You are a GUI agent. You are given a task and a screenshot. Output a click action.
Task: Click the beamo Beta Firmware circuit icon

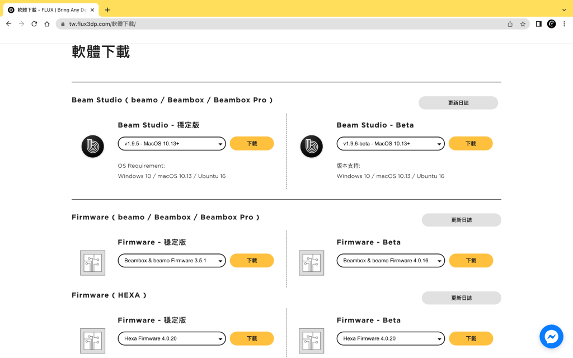311,263
